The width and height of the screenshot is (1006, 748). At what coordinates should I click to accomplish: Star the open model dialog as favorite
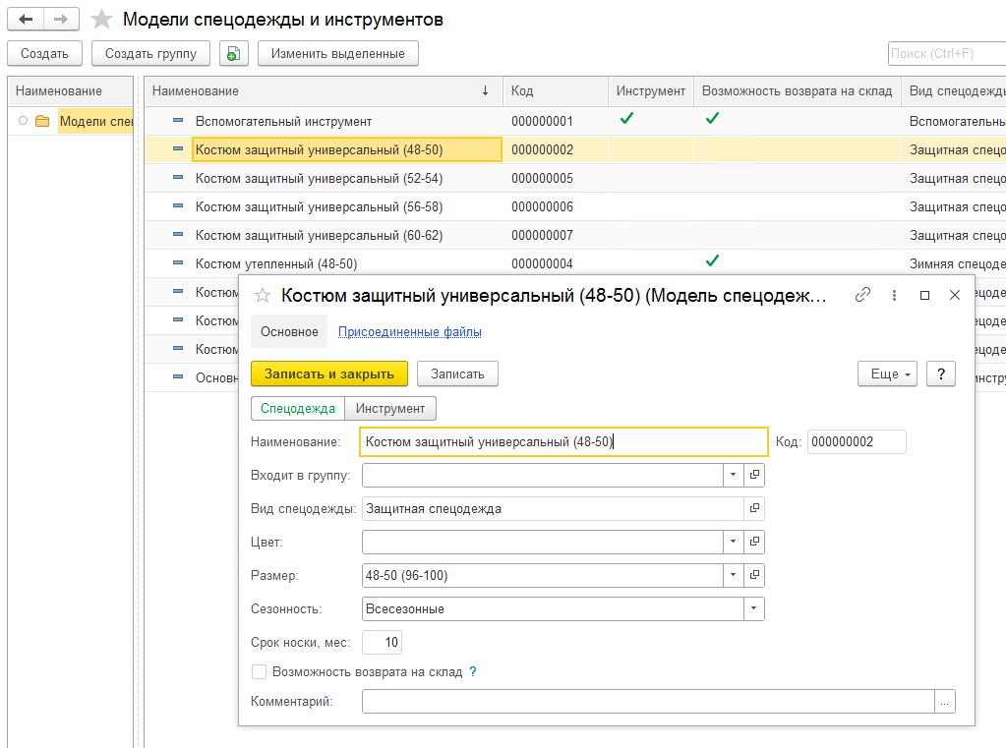pyautogui.click(x=263, y=295)
